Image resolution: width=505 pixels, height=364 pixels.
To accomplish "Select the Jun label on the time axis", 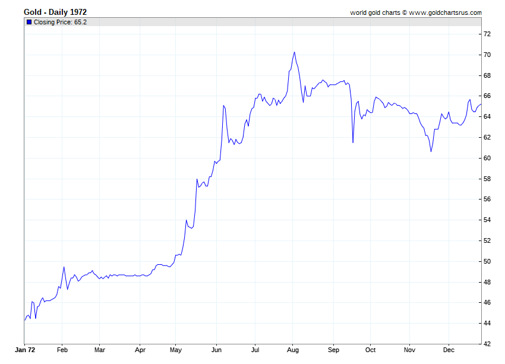I will 216,350.
